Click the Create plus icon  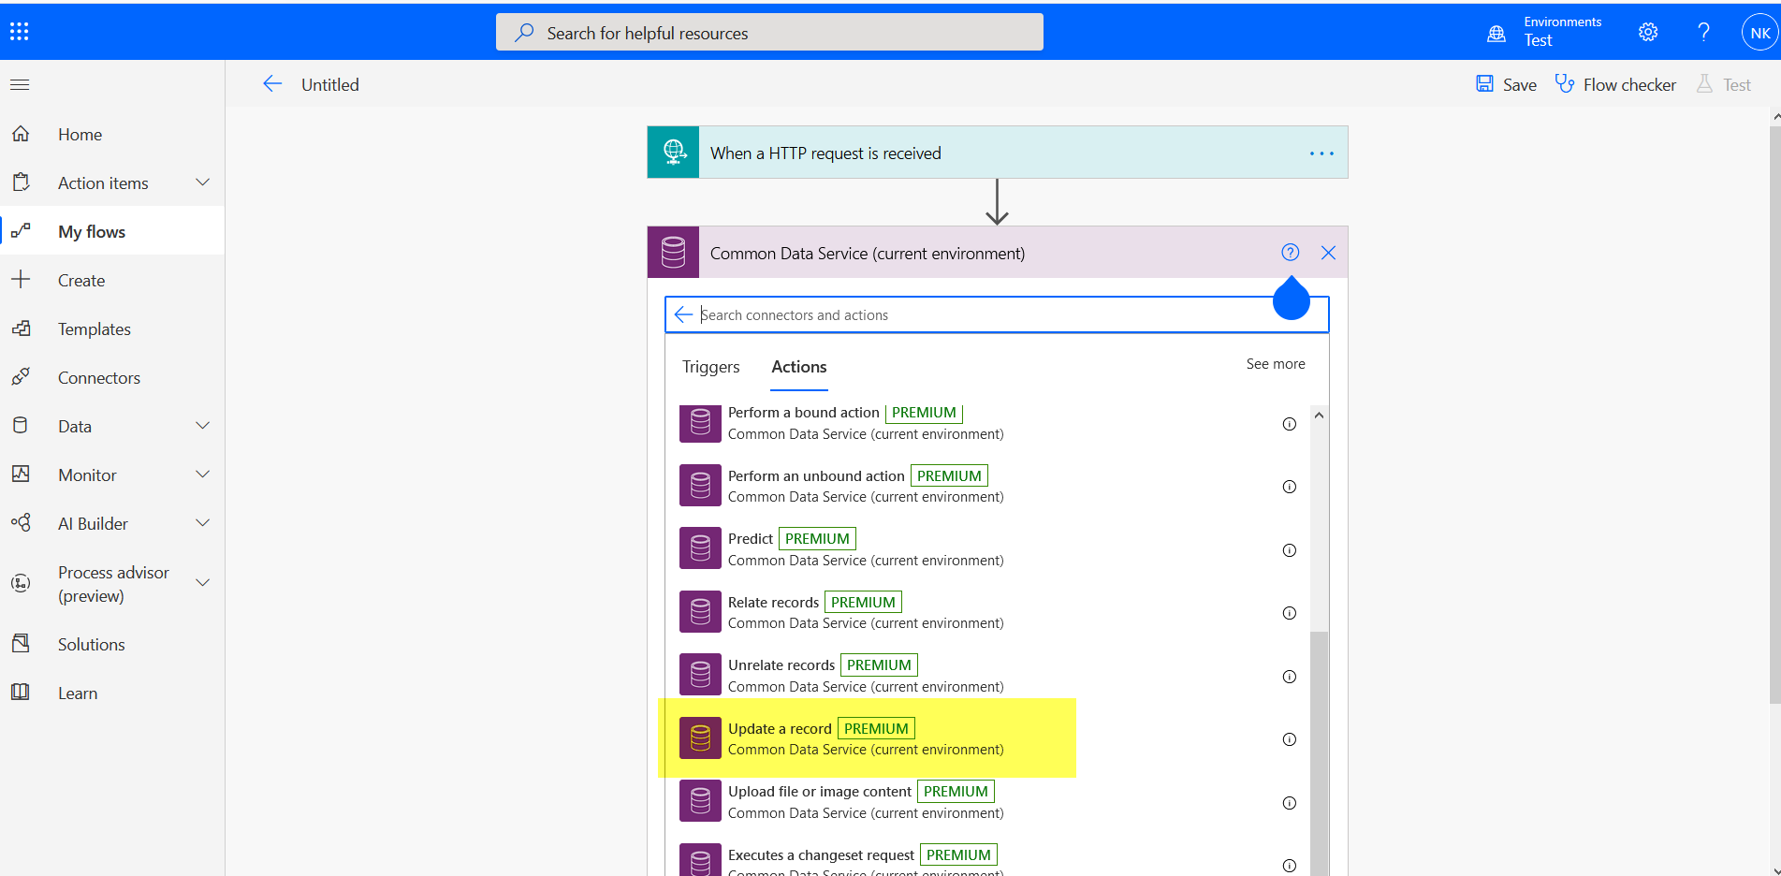pyautogui.click(x=21, y=280)
